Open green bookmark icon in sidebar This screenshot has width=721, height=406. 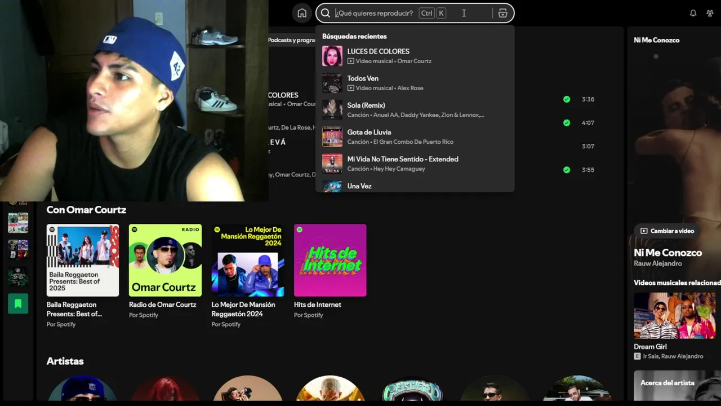[18, 304]
